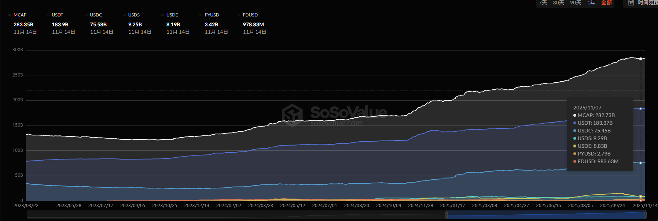
Task: Hide the PYUSD series via legend
Action: coord(209,15)
